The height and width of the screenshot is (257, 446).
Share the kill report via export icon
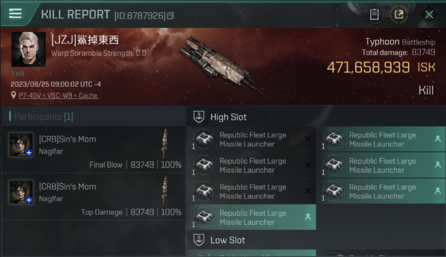coord(399,14)
